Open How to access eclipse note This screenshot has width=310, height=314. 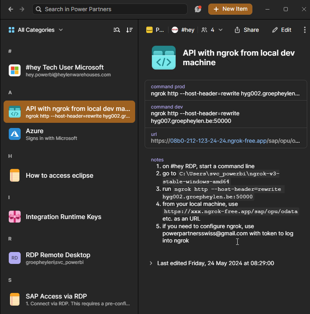(69, 175)
